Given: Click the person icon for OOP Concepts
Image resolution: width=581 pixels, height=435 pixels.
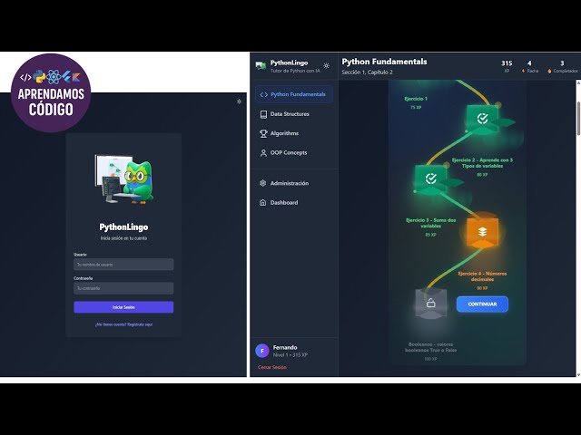Looking at the screenshot, I should 263,153.
